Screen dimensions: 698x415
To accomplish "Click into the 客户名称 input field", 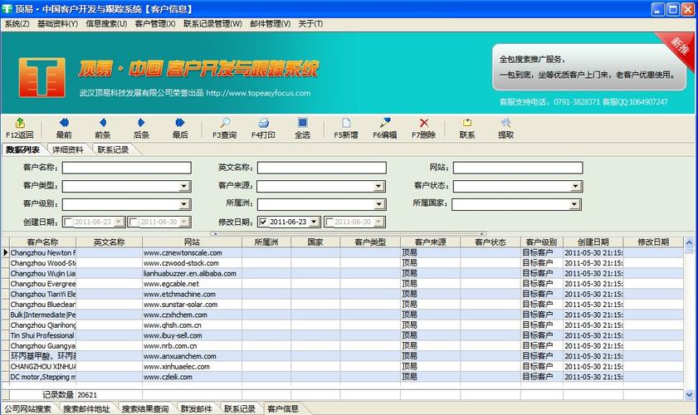I will (x=127, y=168).
